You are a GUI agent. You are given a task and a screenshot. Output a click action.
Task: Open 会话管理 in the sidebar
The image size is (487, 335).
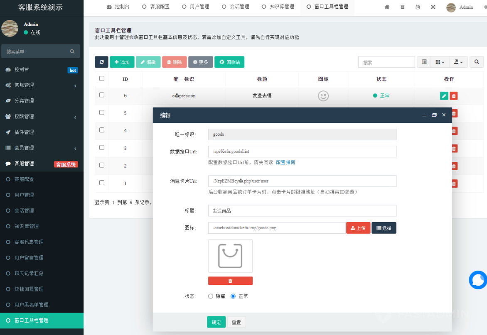coord(24,210)
